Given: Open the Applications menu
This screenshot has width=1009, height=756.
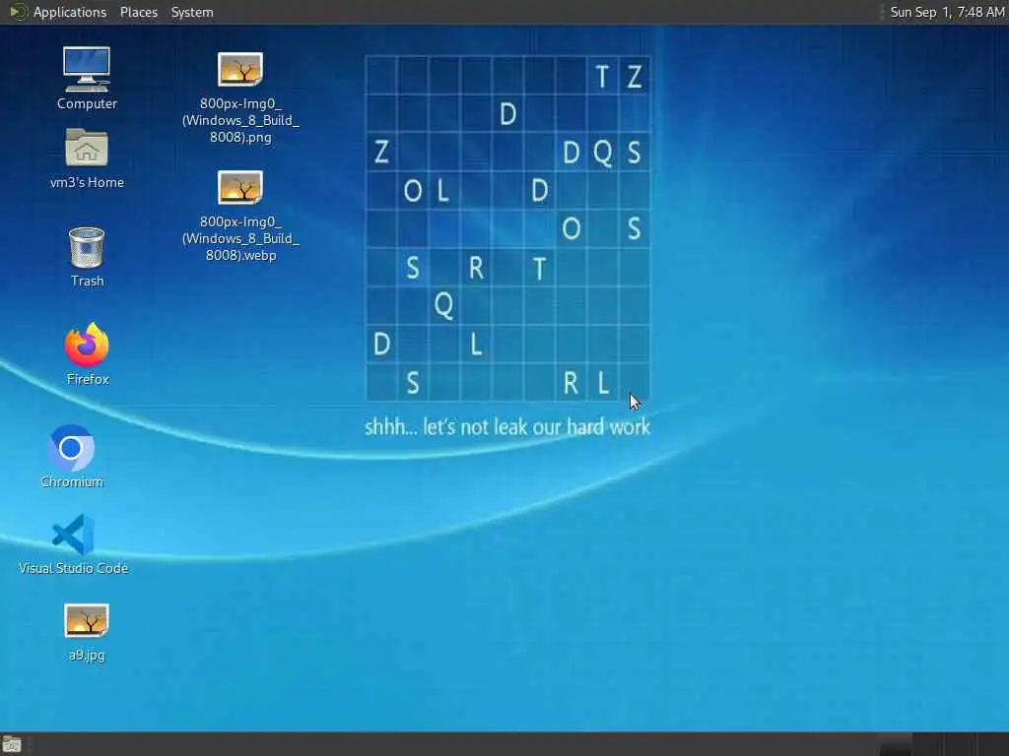Looking at the screenshot, I should tap(70, 12).
